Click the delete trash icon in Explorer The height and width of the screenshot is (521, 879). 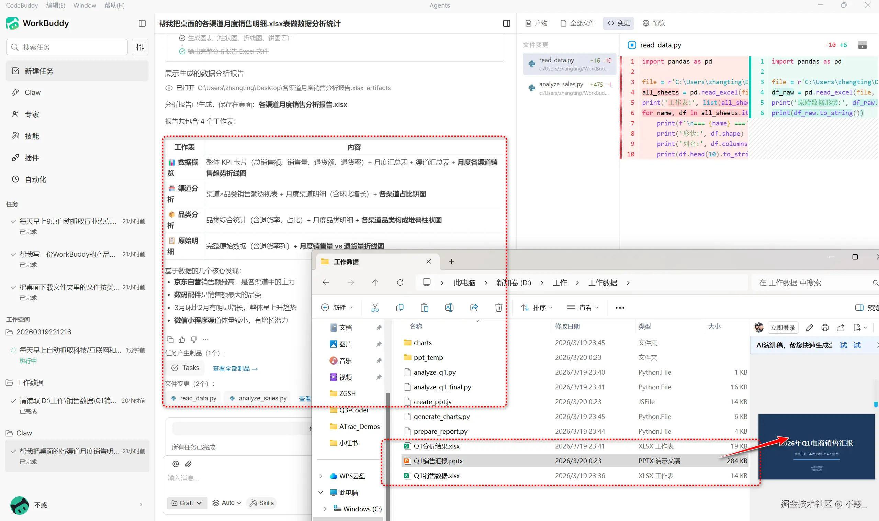498,308
